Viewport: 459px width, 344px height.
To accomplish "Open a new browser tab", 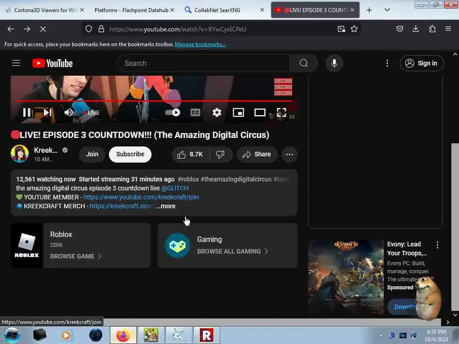I will point(369,10).
